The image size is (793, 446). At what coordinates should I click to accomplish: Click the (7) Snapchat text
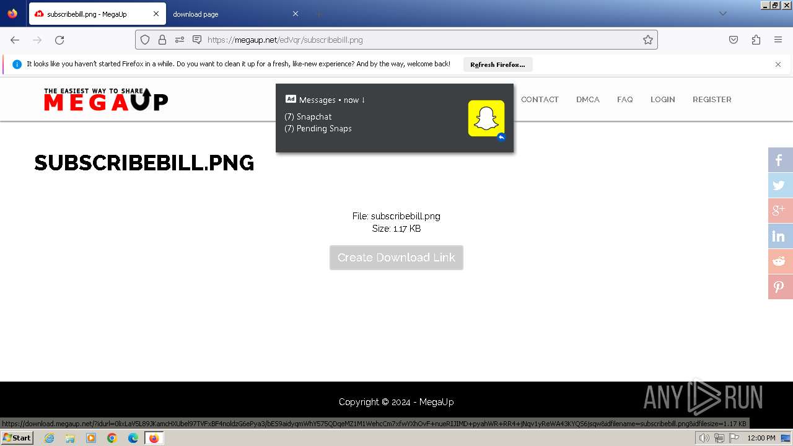pyautogui.click(x=308, y=116)
